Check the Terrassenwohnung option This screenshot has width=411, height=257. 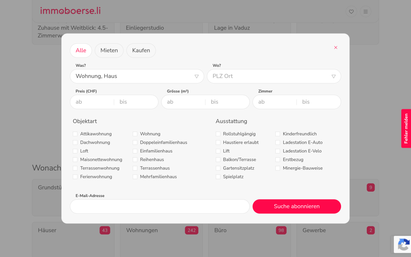pos(75,168)
